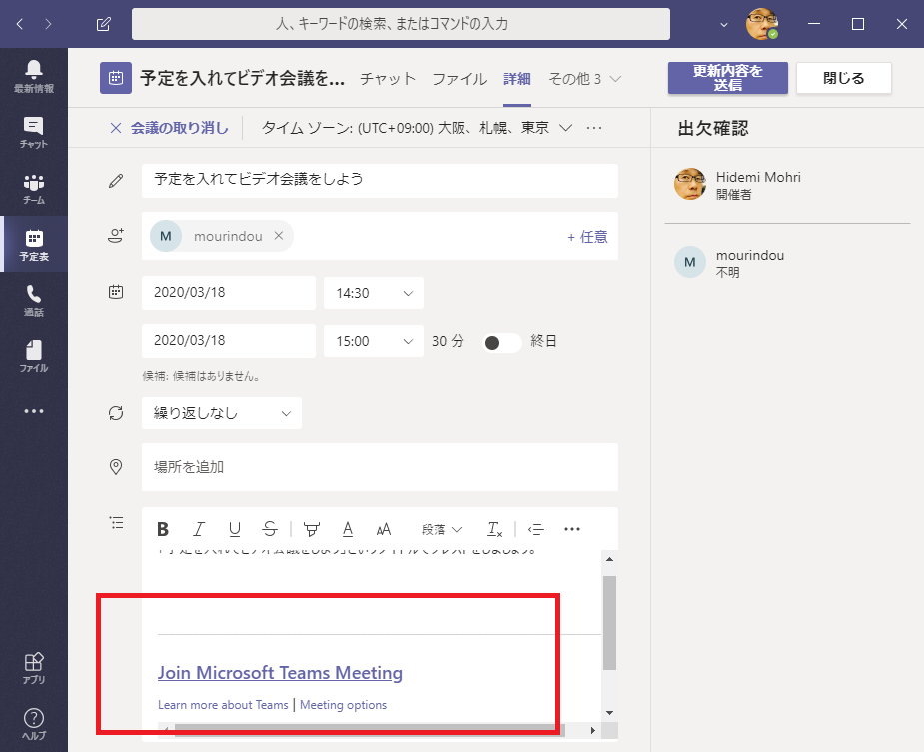Open the Activity feed (最新情報) bell icon
This screenshot has width=924, height=752.
(x=34, y=74)
